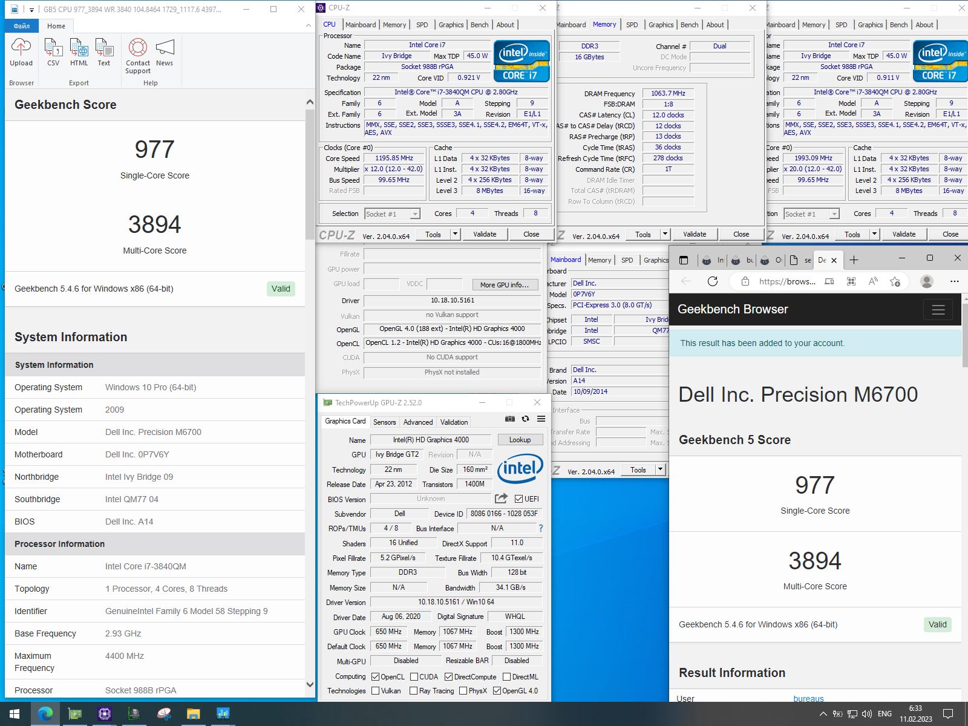Switch to the Файл tab in Geekbench

pos(21,26)
